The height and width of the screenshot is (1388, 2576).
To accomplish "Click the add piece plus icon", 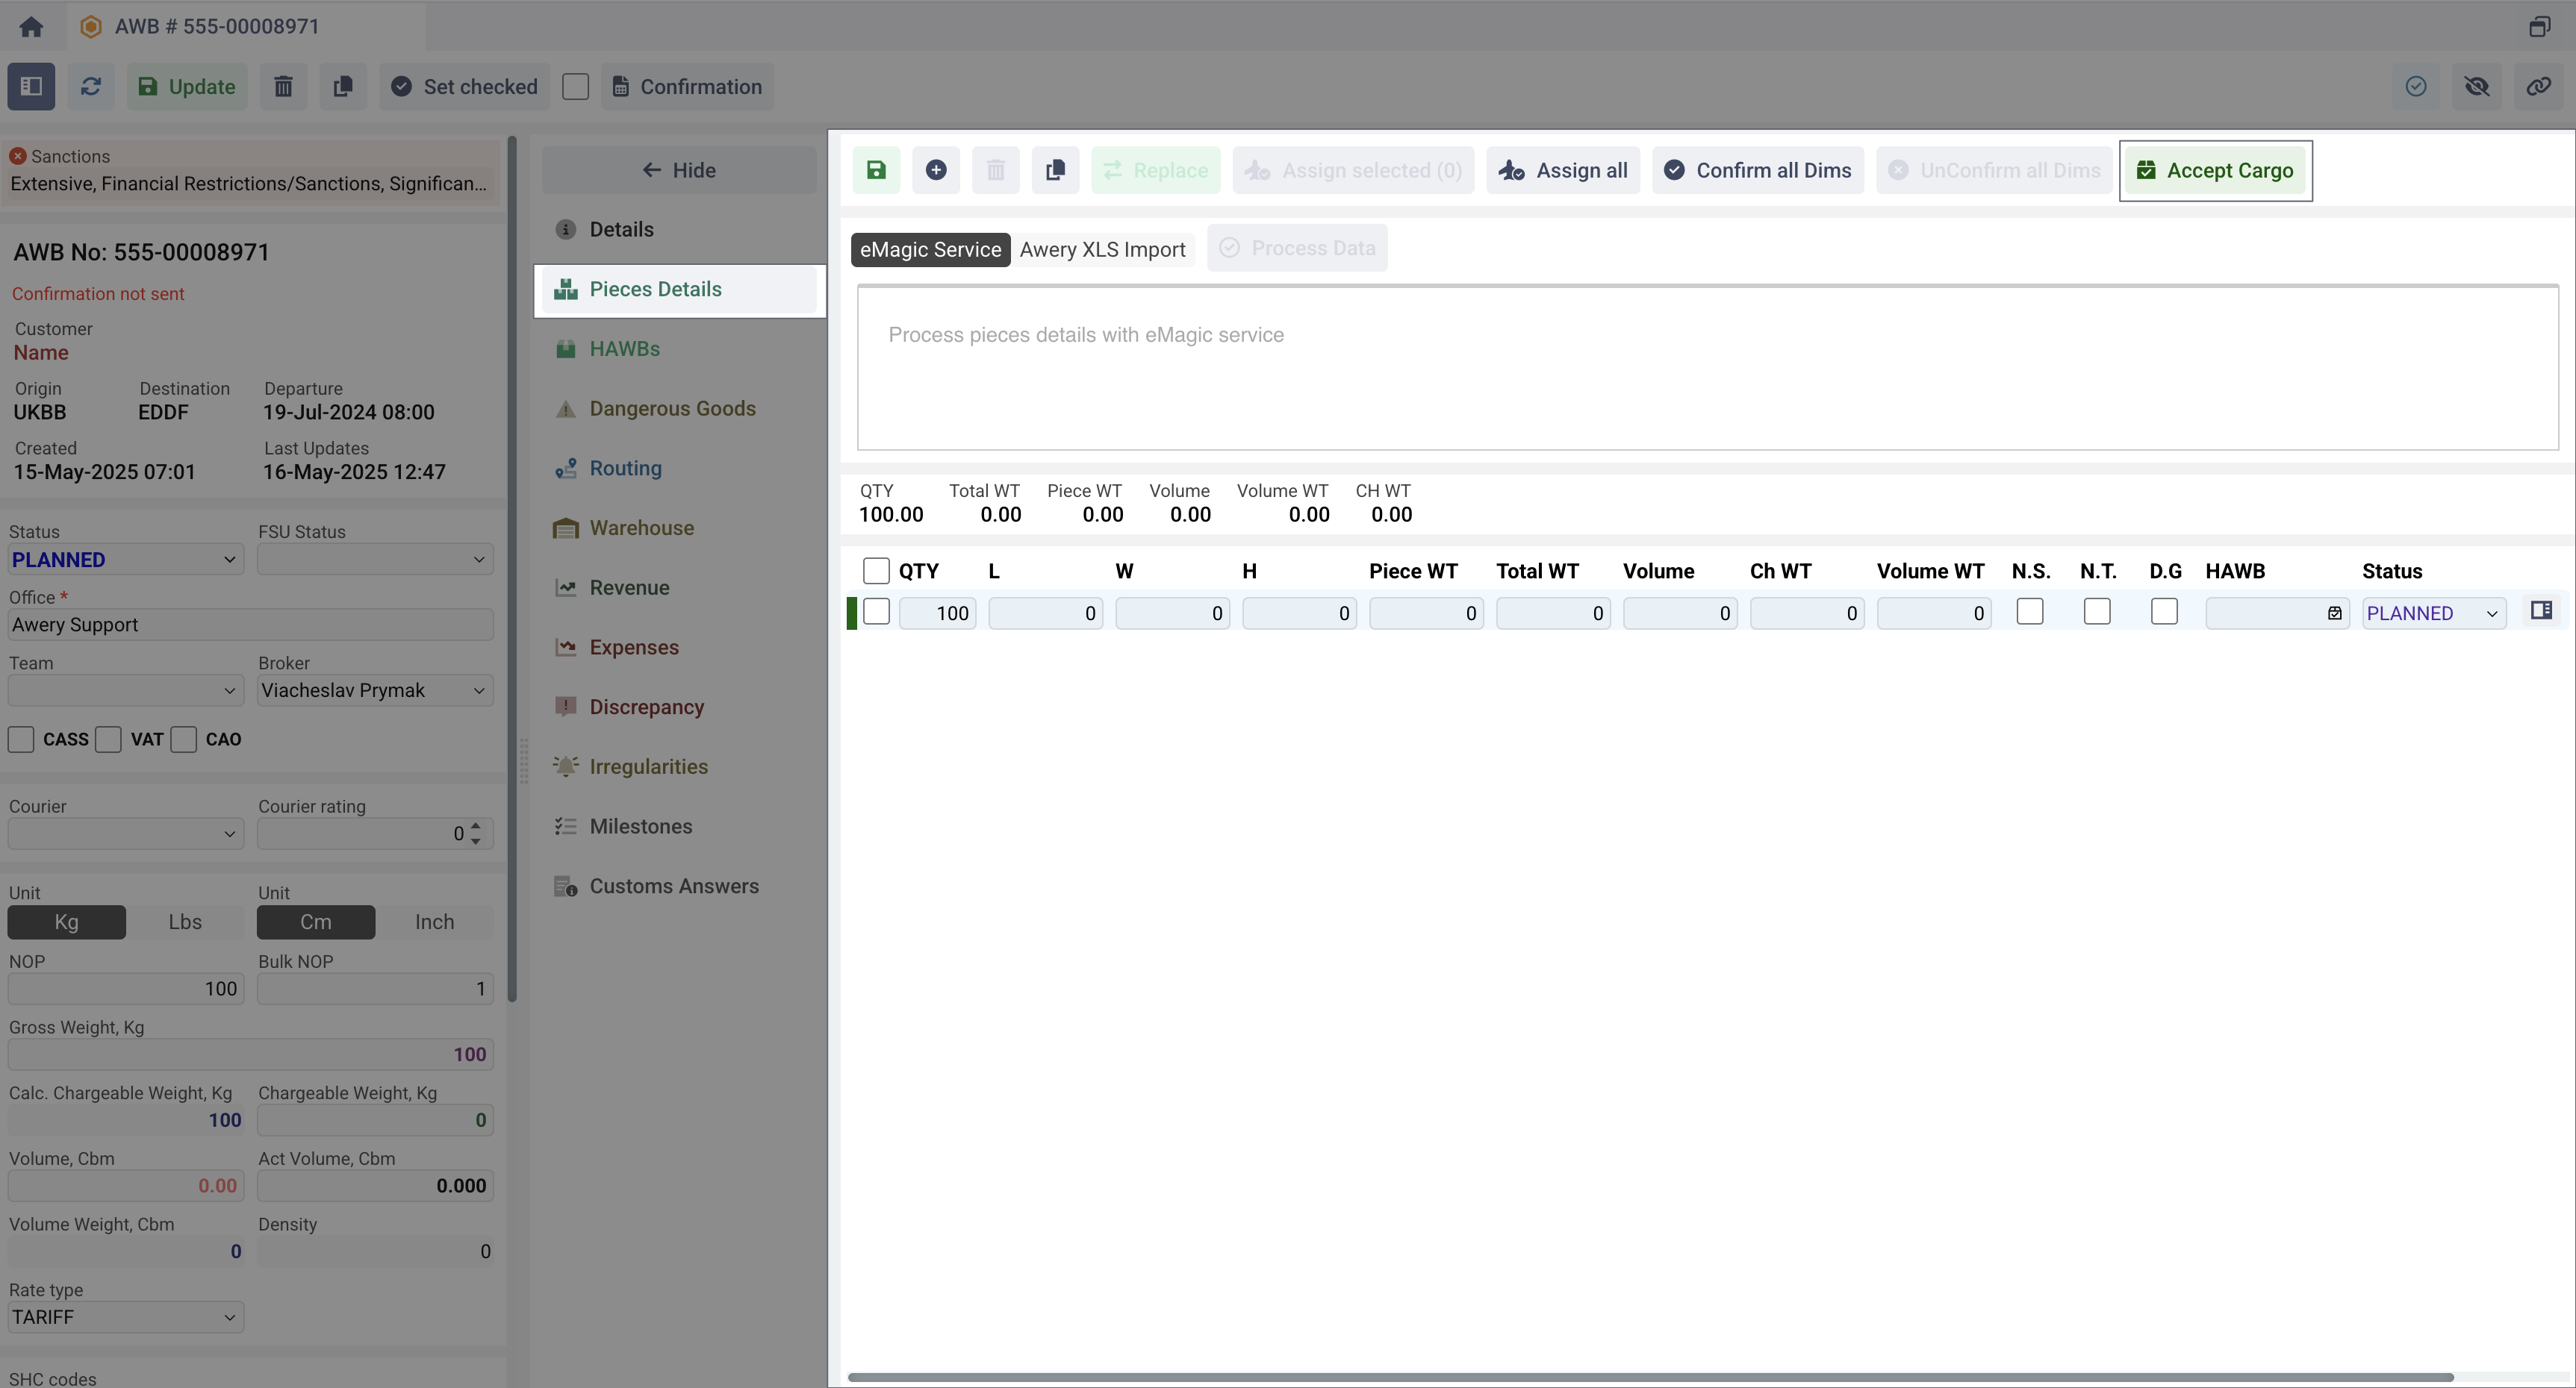I will pos(935,171).
